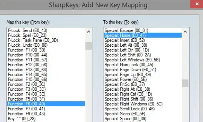203x122 pixels.
Task: Click highlighted 'Special: Home (E0_47)' row
Action: point(143,35)
